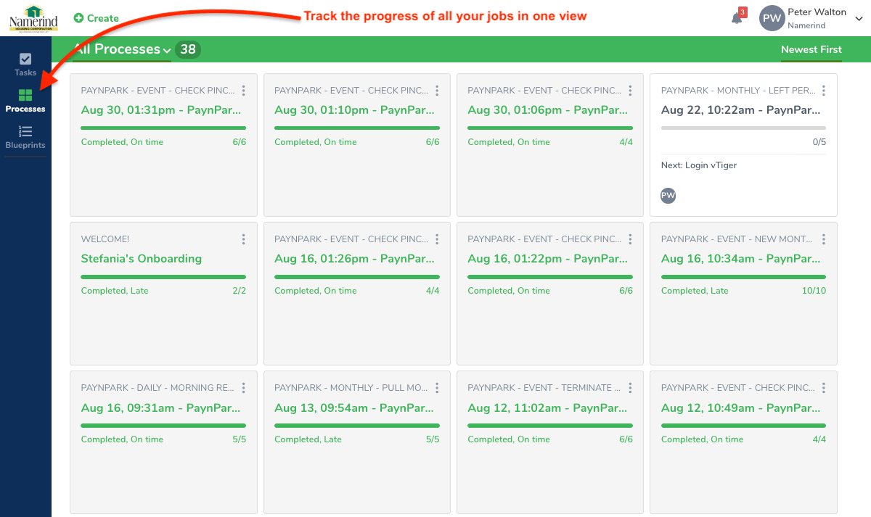Open the Aug 16, 10:34am NEW MONT process card
Viewport: 871px width, 517px height.
pos(742,258)
